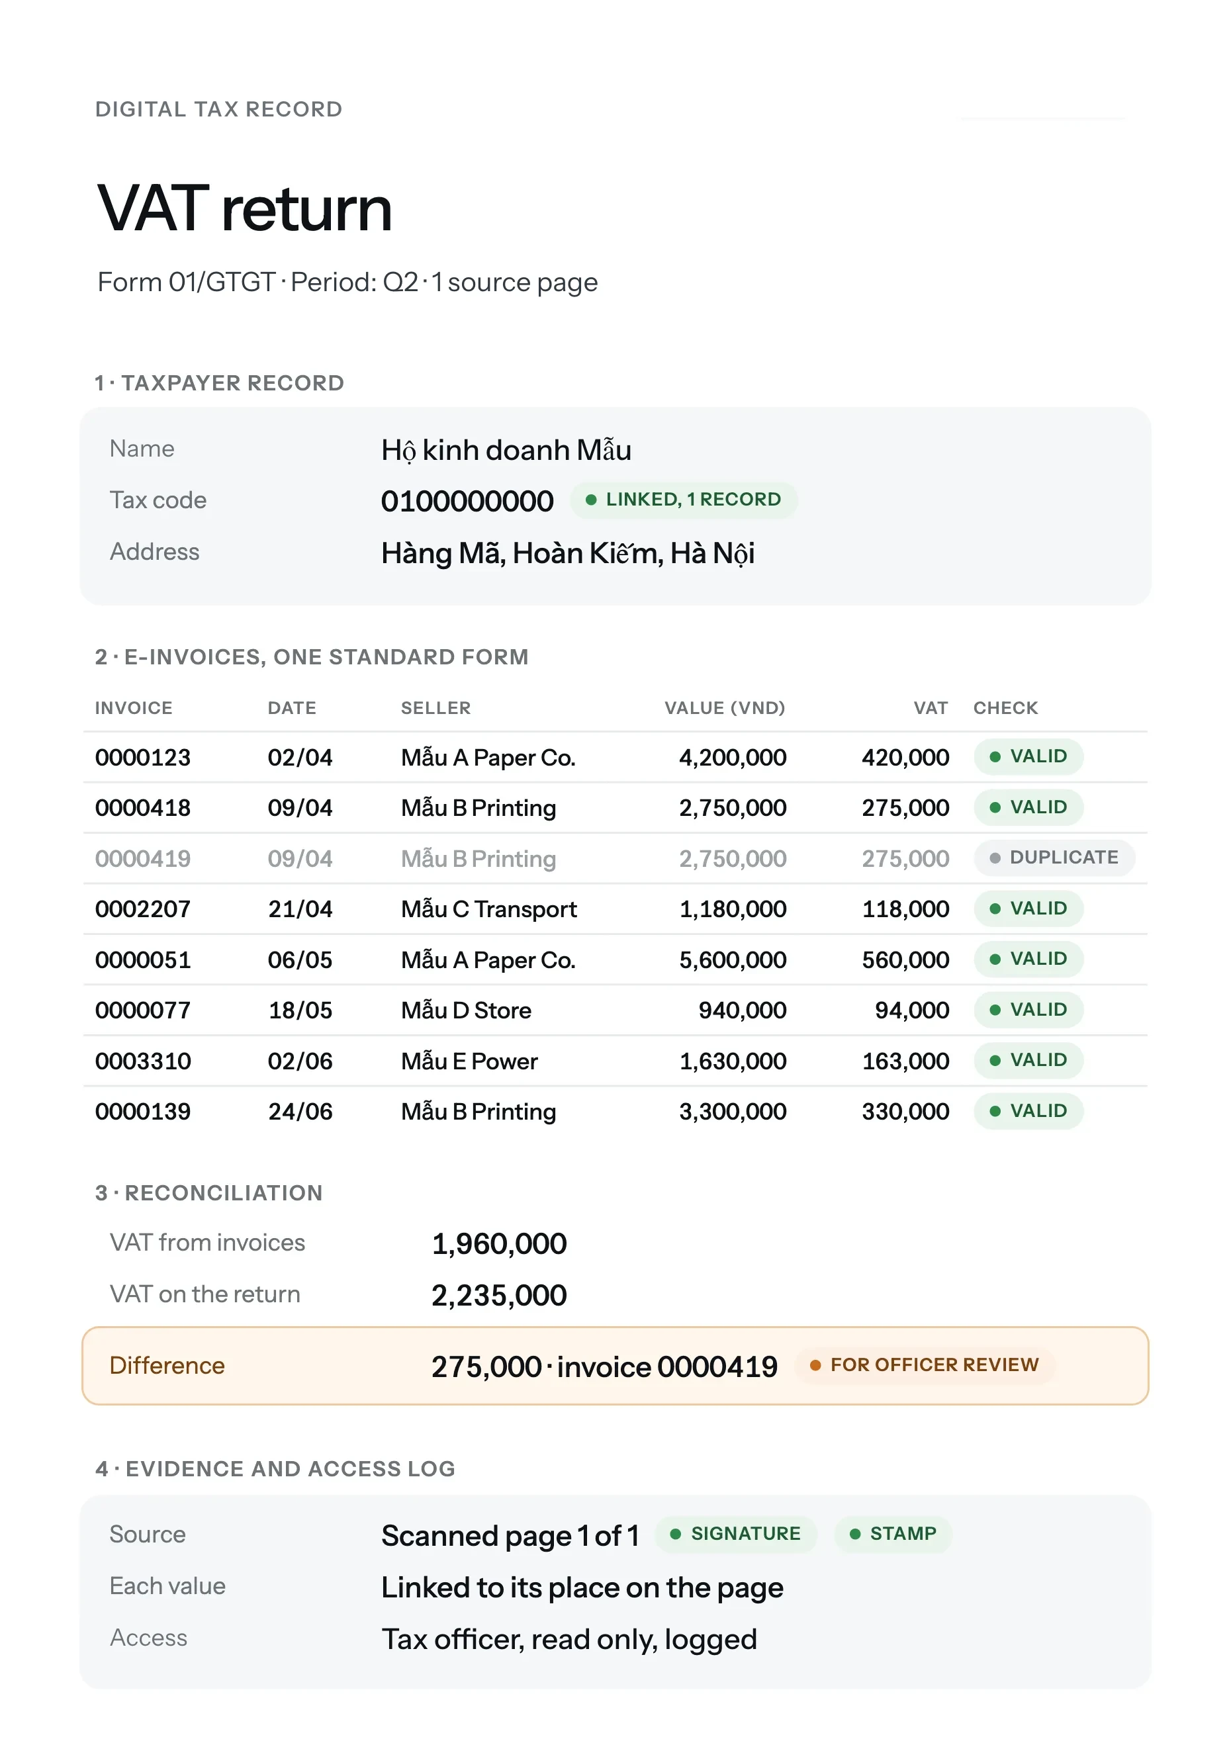Image resolution: width=1231 pixels, height=1741 pixels.
Task: Click the LINKED, 1 RECORD badge
Action: click(x=684, y=500)
